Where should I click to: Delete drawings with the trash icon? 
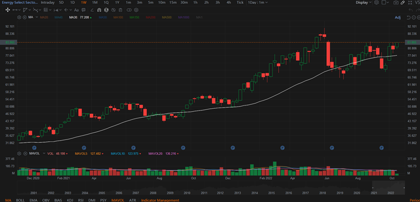pyautogui.click(x=121, y=10)
